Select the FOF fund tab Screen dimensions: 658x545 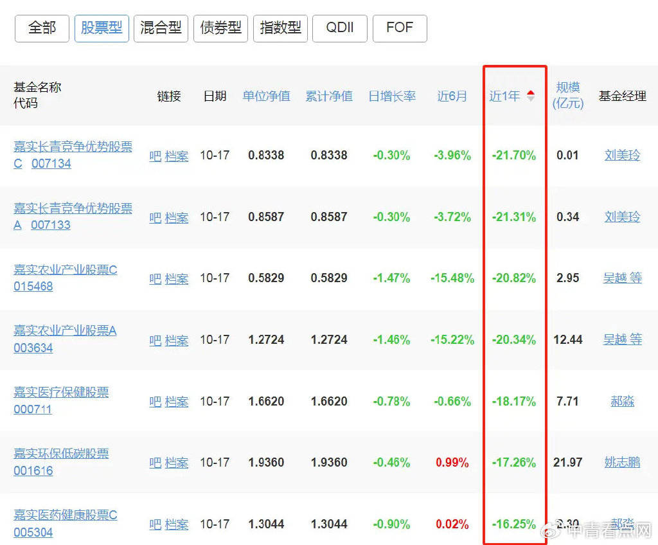[400, 28]
